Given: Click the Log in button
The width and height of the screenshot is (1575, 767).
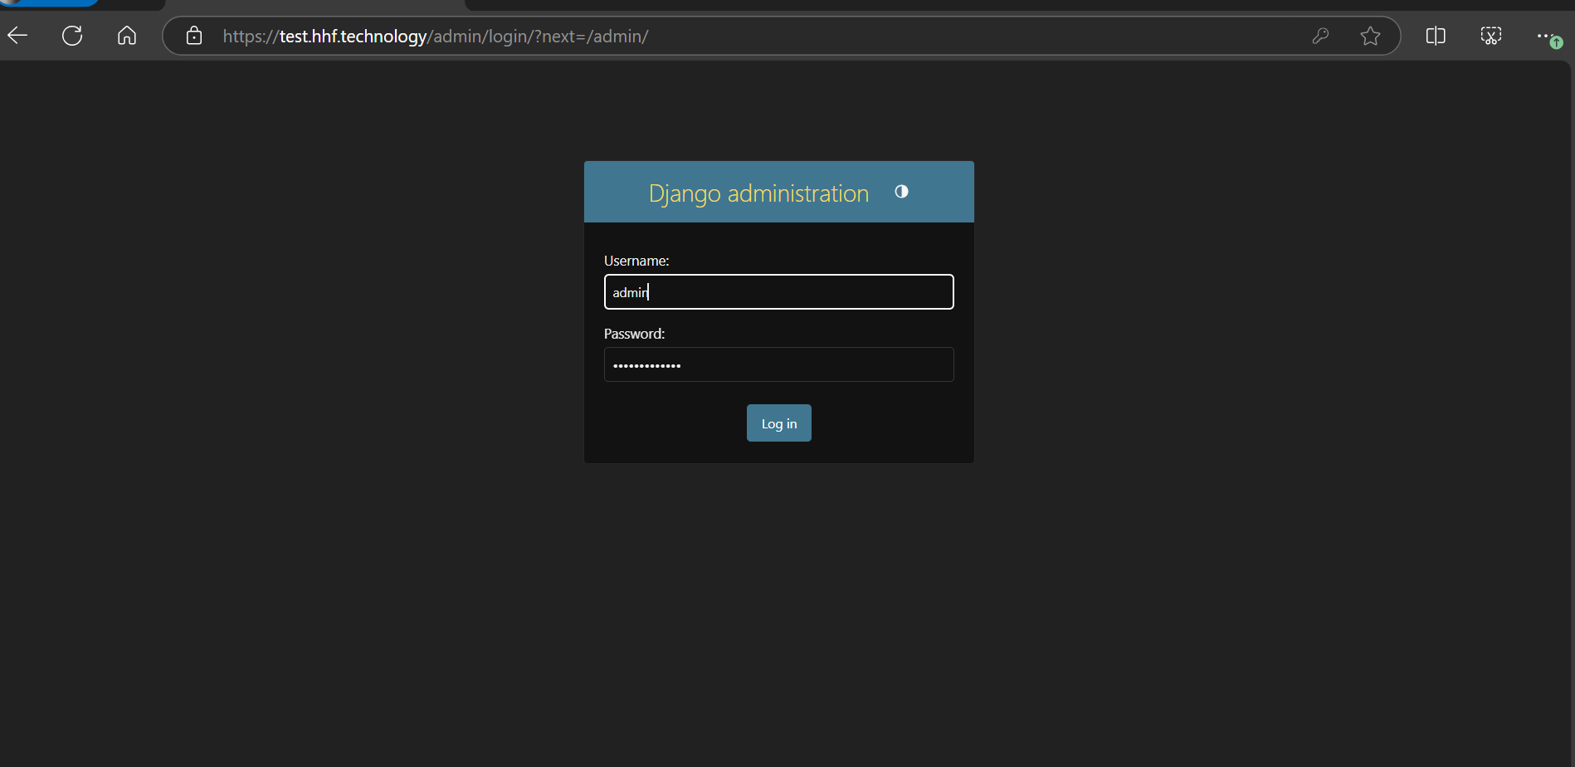Looking at the screenshot, I should [779, 423].
